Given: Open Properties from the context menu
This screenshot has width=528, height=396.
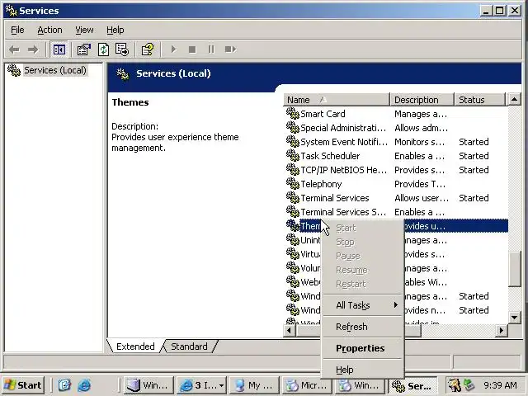Looking at the screenshot, I should click(x=363, y=348).
